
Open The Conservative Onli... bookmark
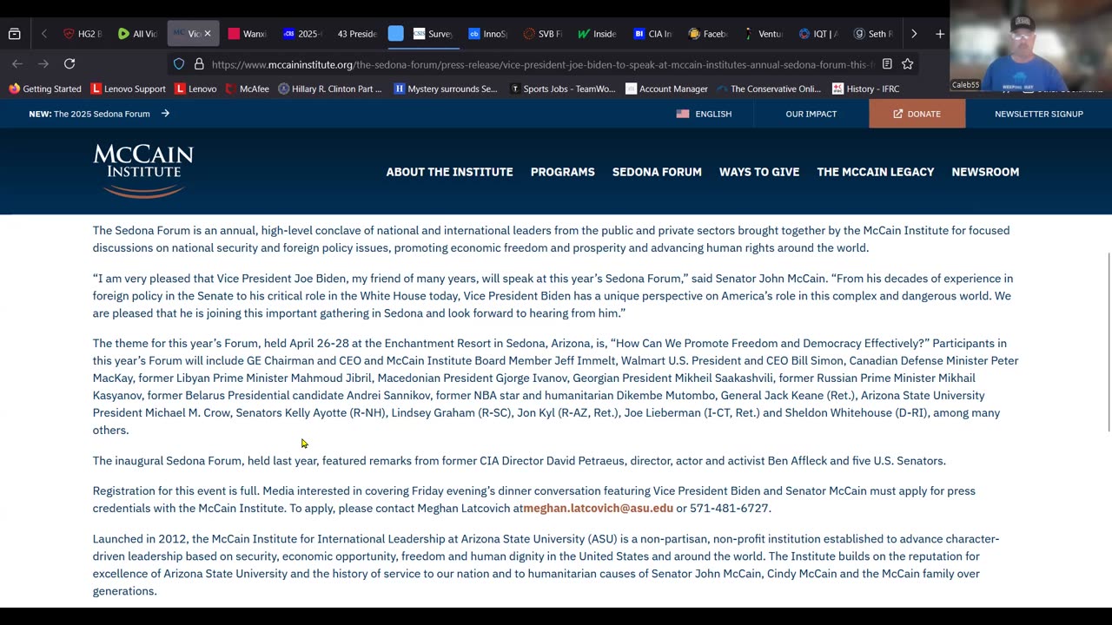point(770,89)
